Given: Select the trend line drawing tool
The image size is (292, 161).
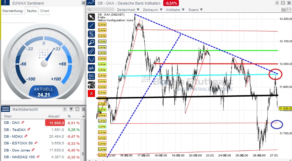Looking at the screenshot, I should (91, 25).
